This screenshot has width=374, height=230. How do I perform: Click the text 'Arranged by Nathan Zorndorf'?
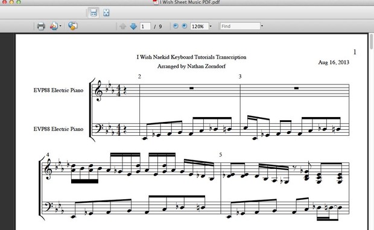191,66
